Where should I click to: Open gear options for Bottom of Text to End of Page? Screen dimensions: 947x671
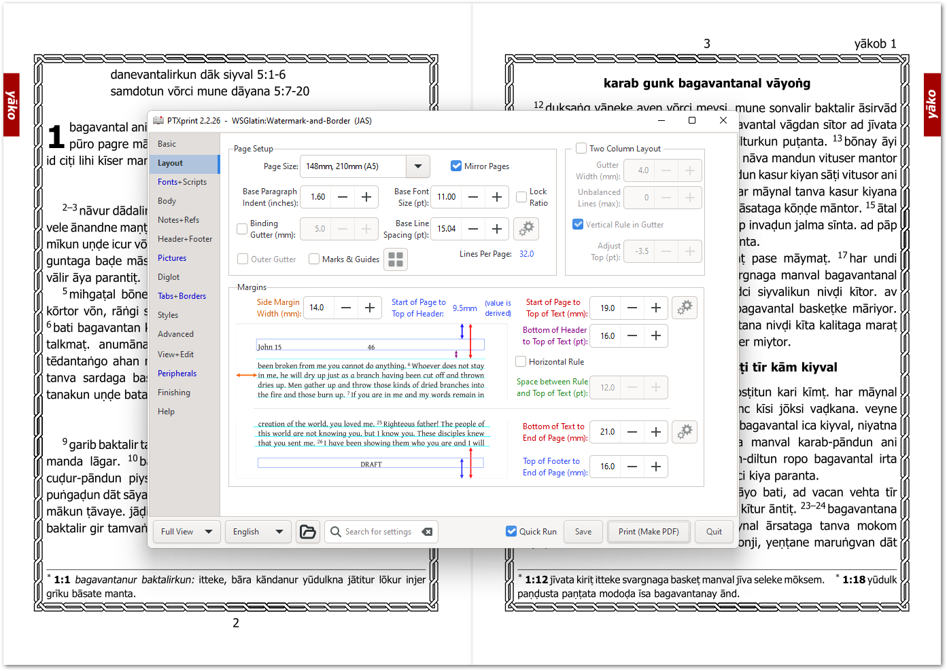click(684, 431)
